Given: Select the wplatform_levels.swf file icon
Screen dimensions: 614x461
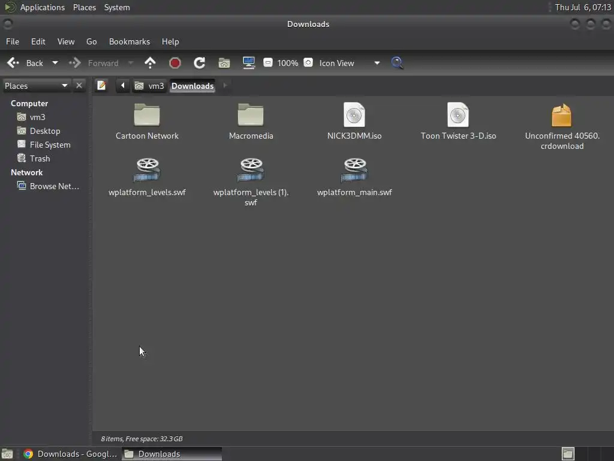Looking at the screenshot, I should click(x=147, y=170).
